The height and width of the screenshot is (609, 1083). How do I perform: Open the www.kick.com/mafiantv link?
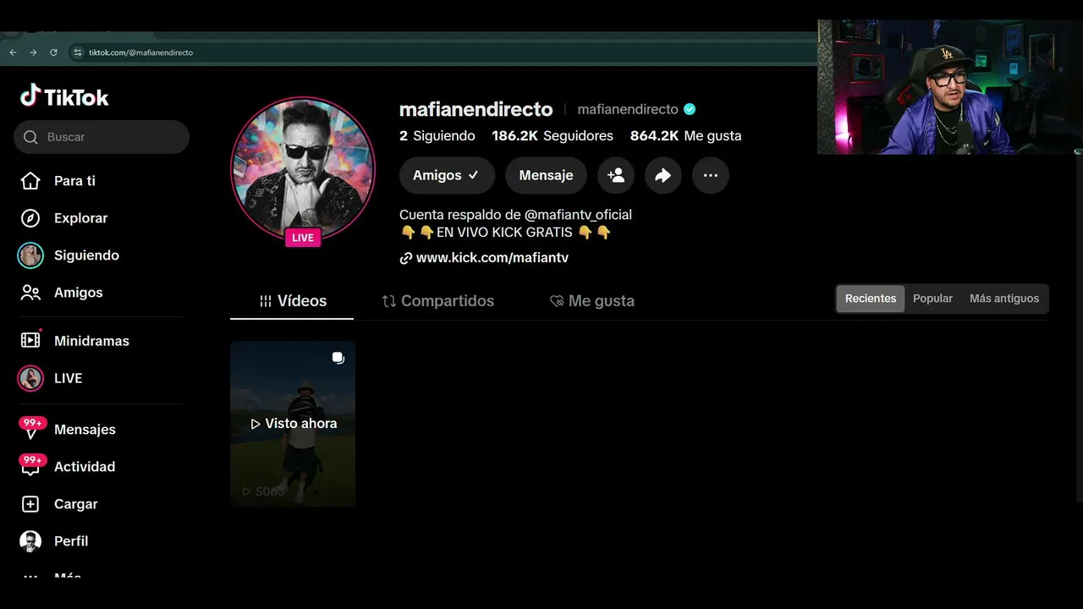[x=492, y=258]
